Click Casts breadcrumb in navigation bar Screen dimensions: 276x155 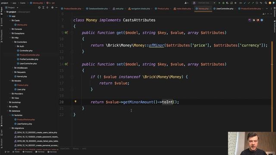[x=22, y=3]
